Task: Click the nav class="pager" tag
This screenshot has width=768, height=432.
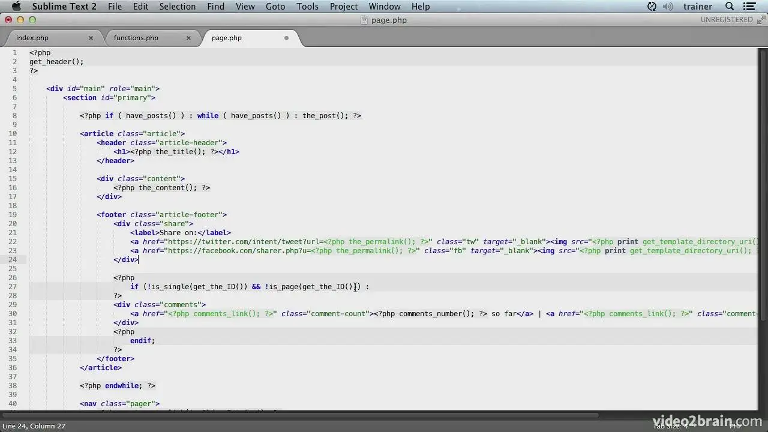Action: click(x=120, y=404)
